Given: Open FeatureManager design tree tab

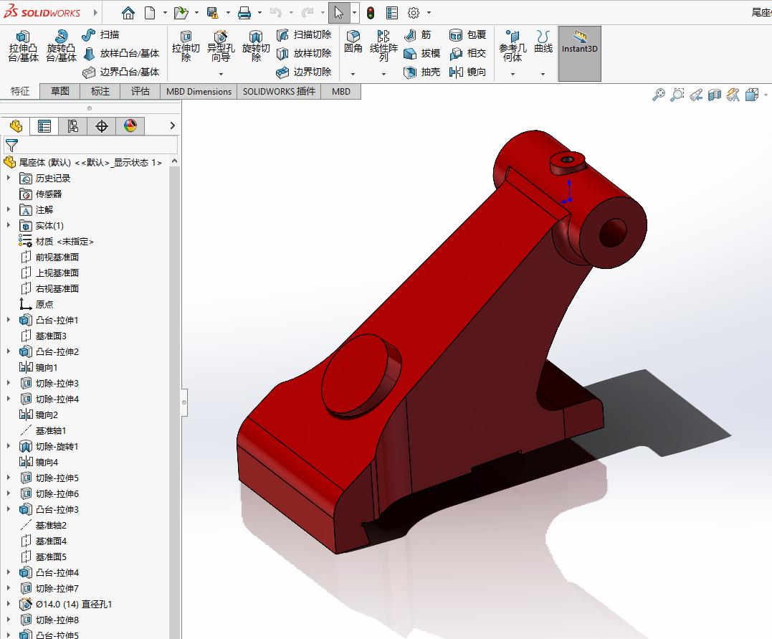Looking at the screenshot, I should coord(16,126).
